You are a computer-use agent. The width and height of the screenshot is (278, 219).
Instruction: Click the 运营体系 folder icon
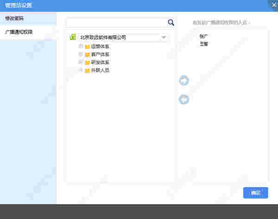pyautogui.click(x=87, y=47)
